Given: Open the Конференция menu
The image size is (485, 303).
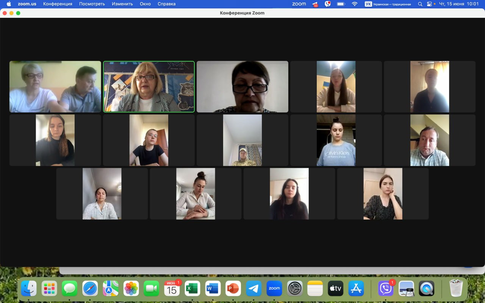Looking at the screenshot, I should (58, 4).
